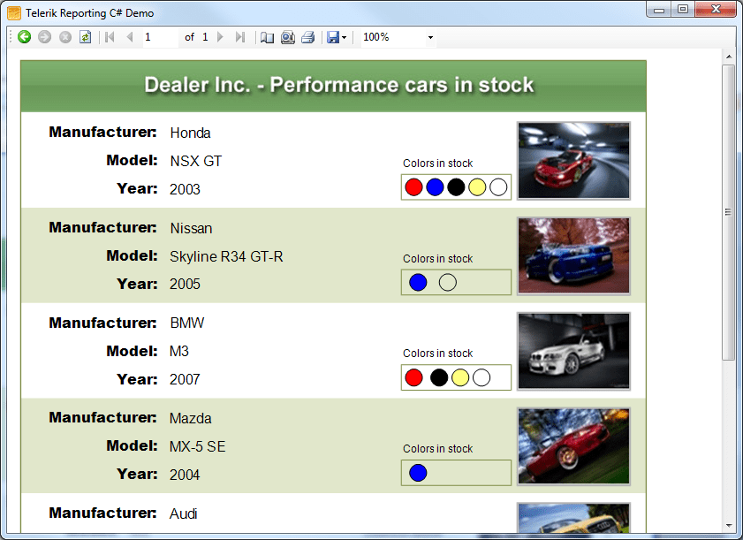Click the Stop loading icon
Viewport: 743px width, 540px height.
click(x=63, y=37)
